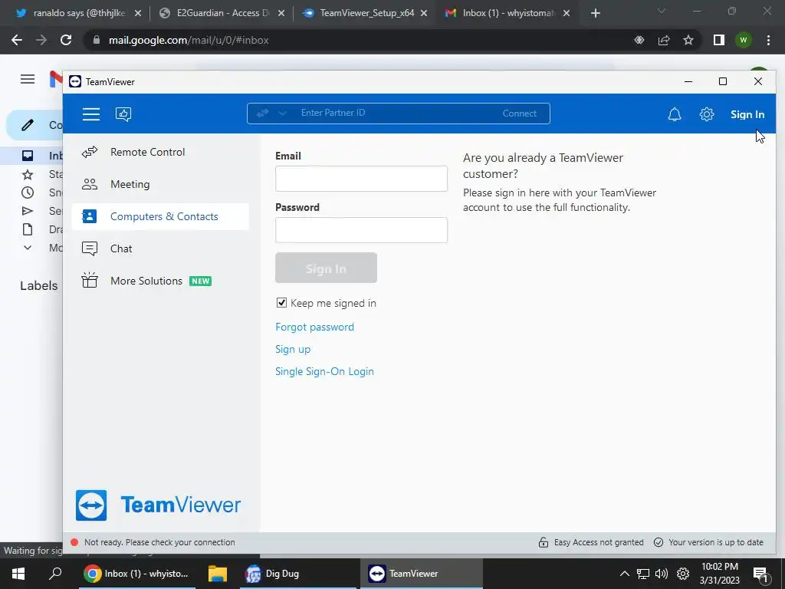Screen dimensions: 785x589
Task: Click the Easy Access lock icon
Action: click(544, 542)
